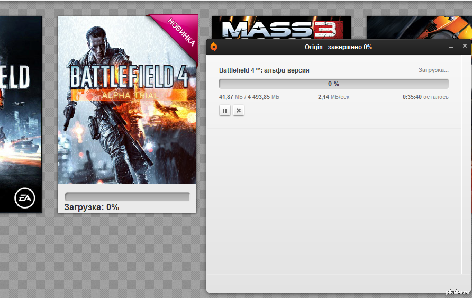Open the racing game tile with orange car

coord(419,28)
